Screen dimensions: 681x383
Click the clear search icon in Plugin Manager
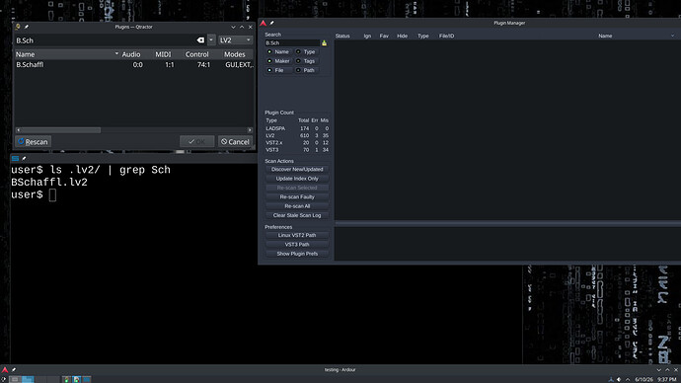tap(324, 43)
